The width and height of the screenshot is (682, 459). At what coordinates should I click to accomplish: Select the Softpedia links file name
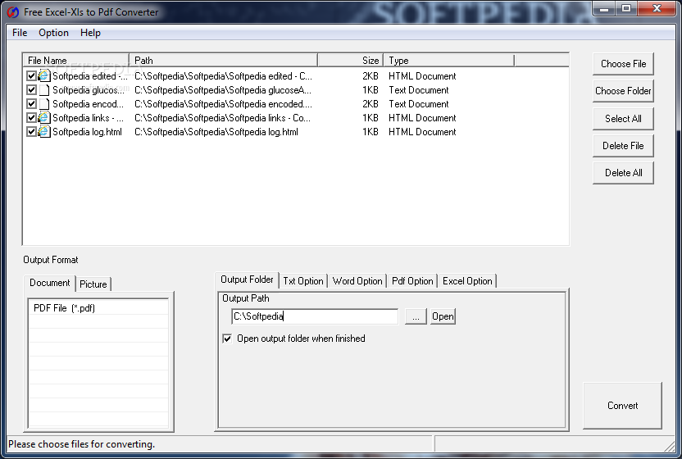click(x=88, y=118)
